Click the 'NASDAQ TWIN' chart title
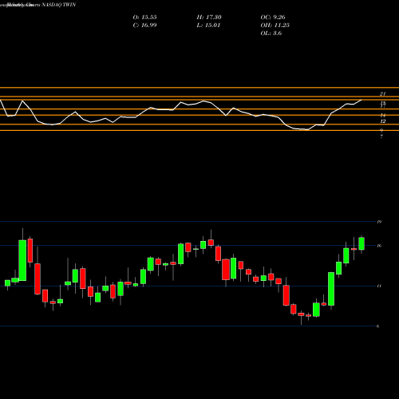The image size is (399, 399). click(59, 5)
